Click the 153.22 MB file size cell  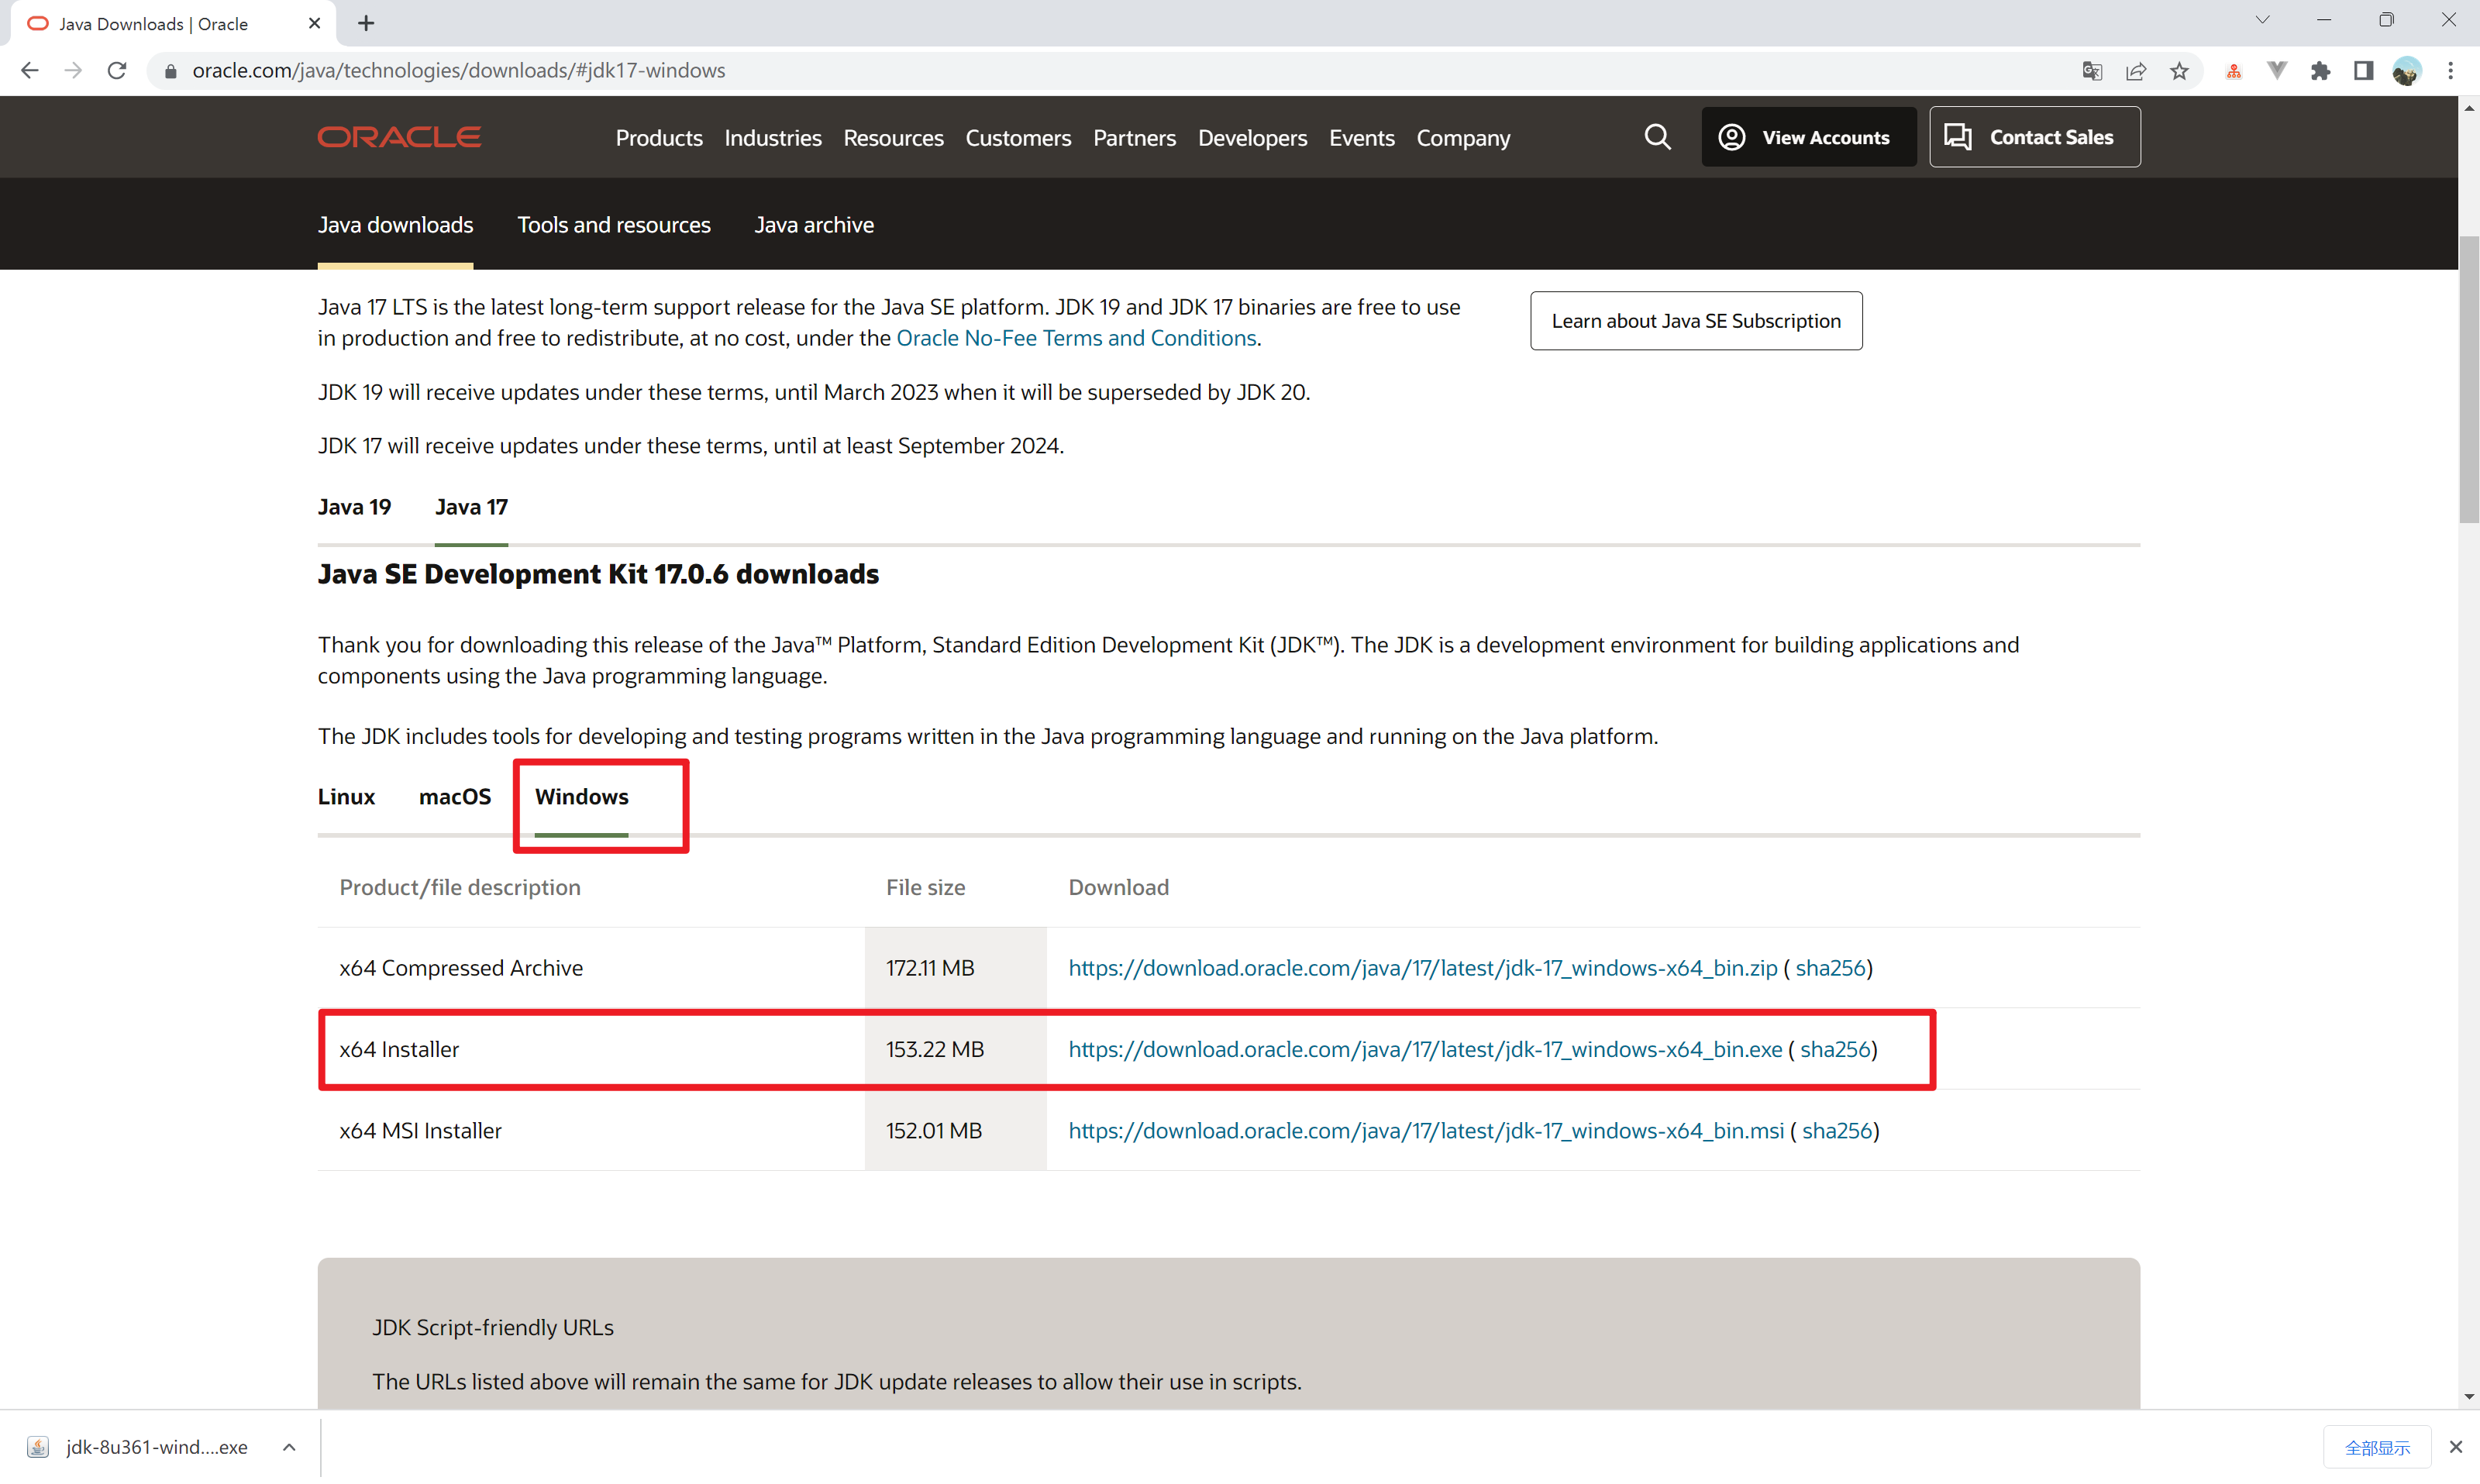(x=956, y=1050)
